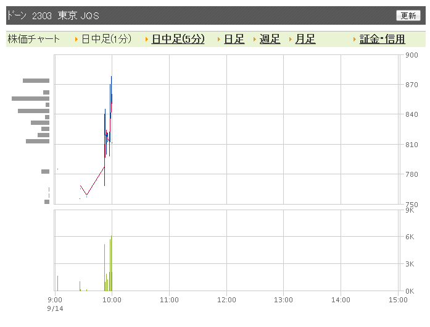430x327 pixels.
Task: Click the ドーン 2303 東京 JQS title
Action: 52,15
